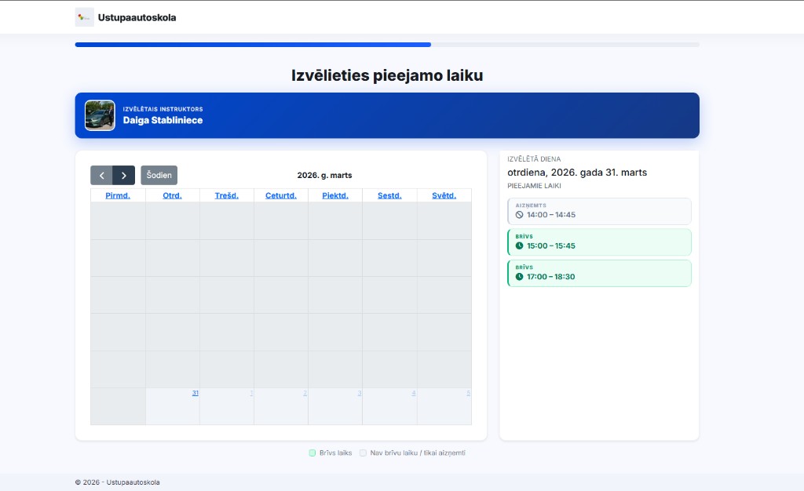Click the blocked icon on 14:00 slot
This screenshot has width=804, height=491.
519,215
